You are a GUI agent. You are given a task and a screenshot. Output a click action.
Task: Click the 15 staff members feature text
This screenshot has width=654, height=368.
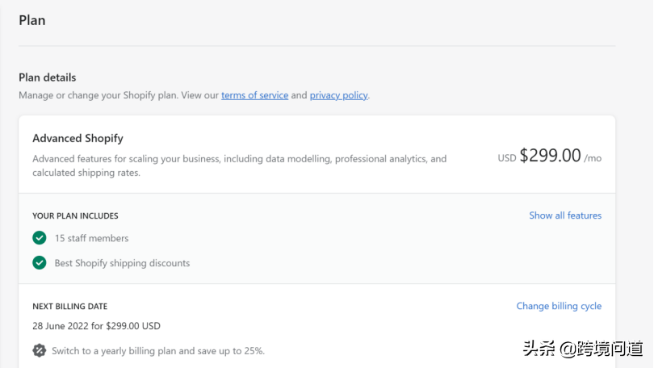pos(91,238)
